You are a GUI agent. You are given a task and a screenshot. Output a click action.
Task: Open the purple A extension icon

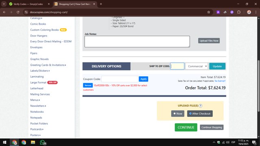(x=218, y=12)
